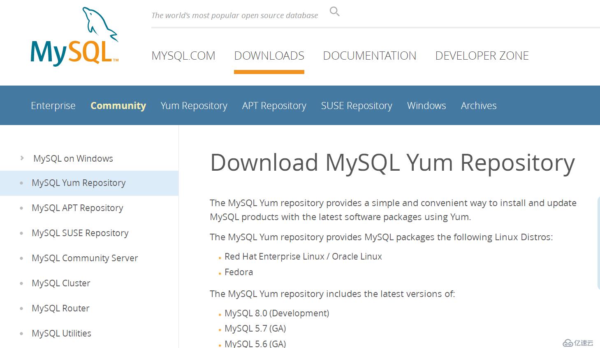Select MySQL Yum Repository sidebar link

[x=79, y=183]
